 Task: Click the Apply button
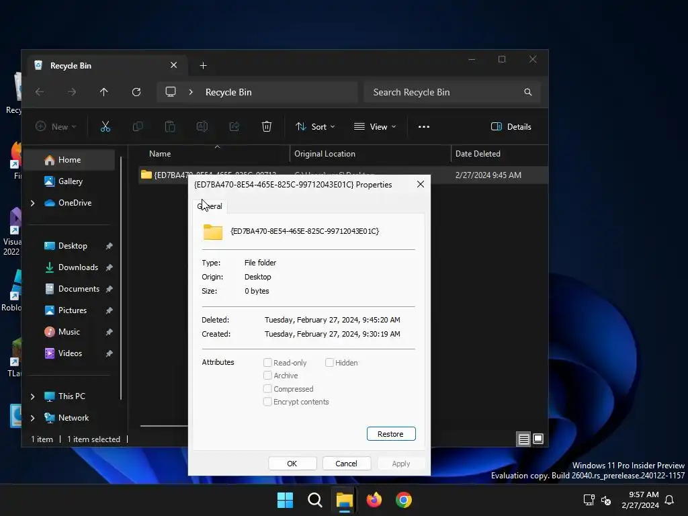(400, 464)
